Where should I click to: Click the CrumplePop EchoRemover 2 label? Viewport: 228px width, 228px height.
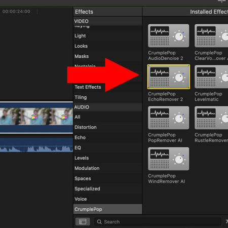coord(165,97)
